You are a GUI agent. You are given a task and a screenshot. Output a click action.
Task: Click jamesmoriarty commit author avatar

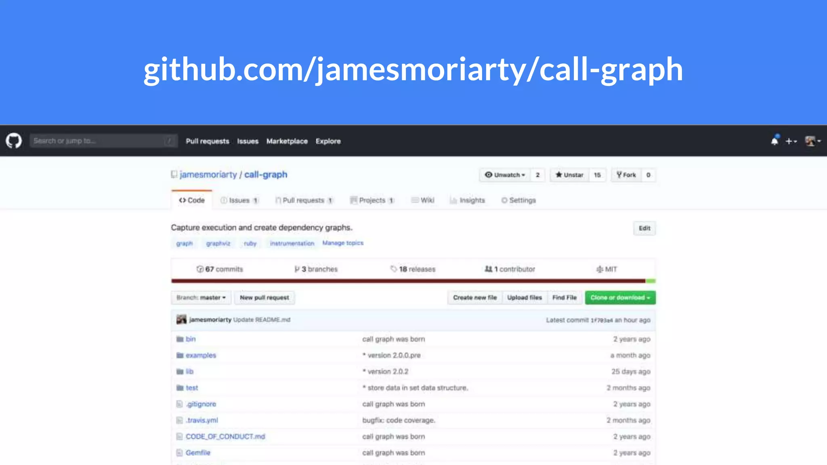(x=181, y=320)
